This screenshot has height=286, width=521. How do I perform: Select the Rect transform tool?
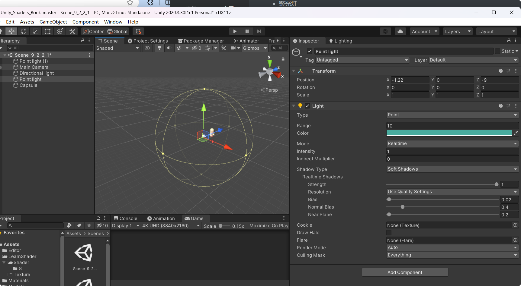tap(47, 31)
